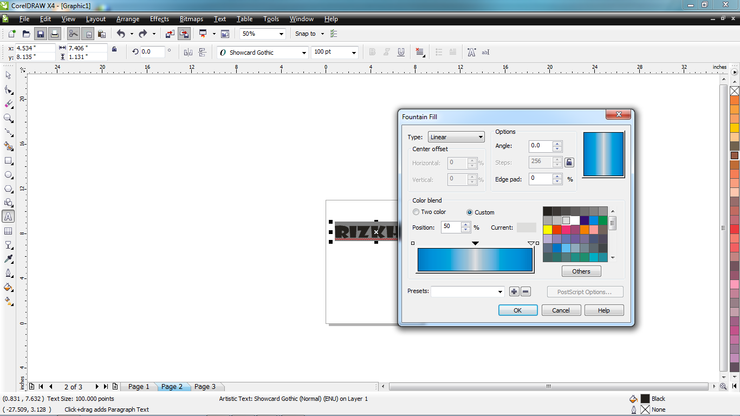Toggle the lock ratio padlock

click(114, 49)
